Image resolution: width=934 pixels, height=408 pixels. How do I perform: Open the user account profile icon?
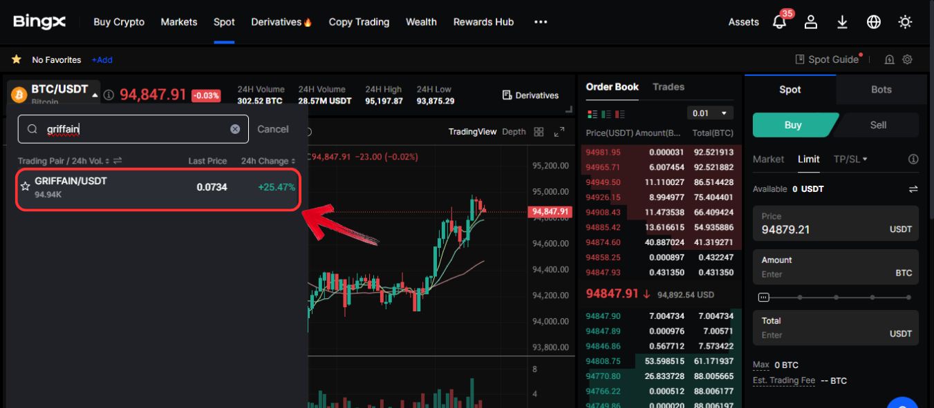click(x=811, y=22)
